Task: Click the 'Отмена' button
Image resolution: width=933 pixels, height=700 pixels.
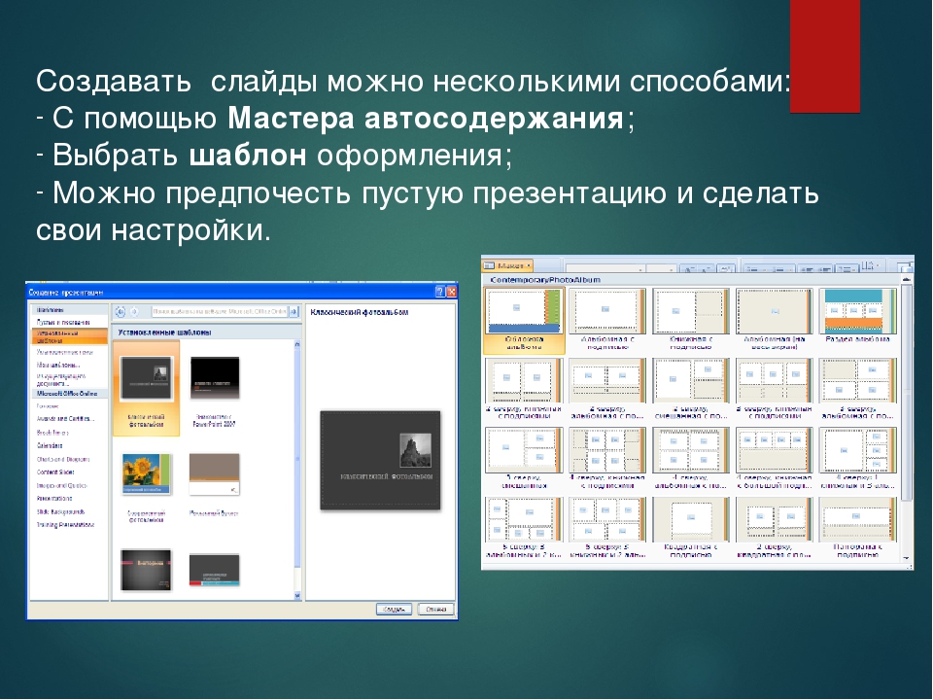Action: [x=436, y=610]
